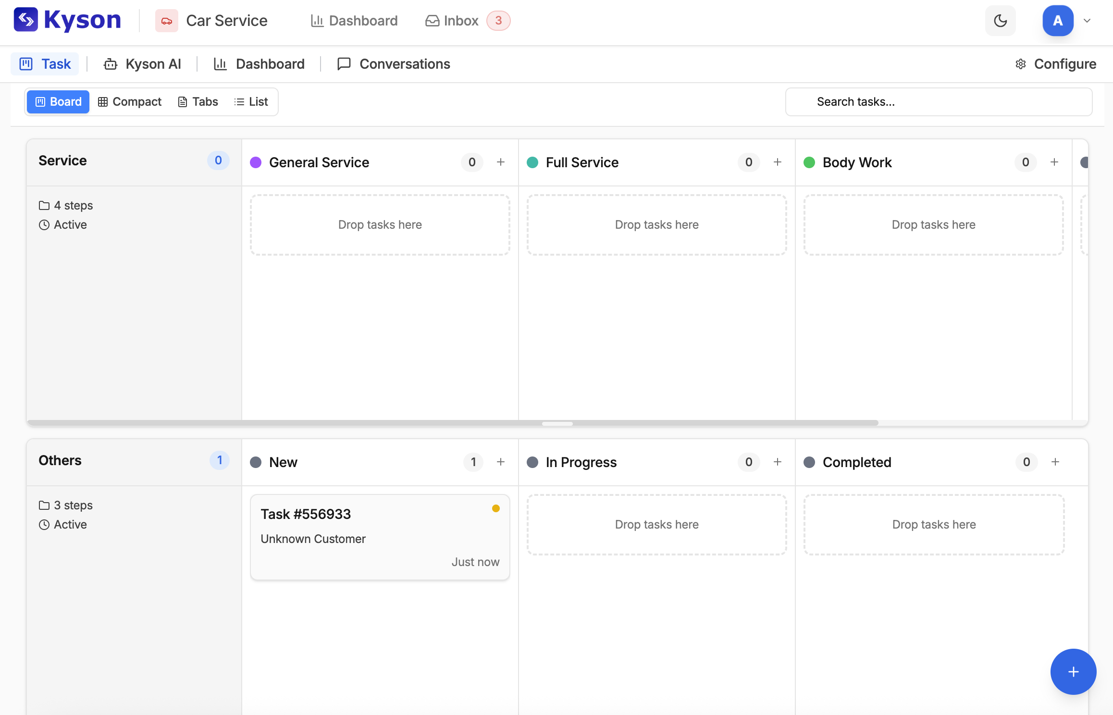Select the Task tab in secondary navigation
This screenshot has height=715, width=1113.
pos(45,63)
